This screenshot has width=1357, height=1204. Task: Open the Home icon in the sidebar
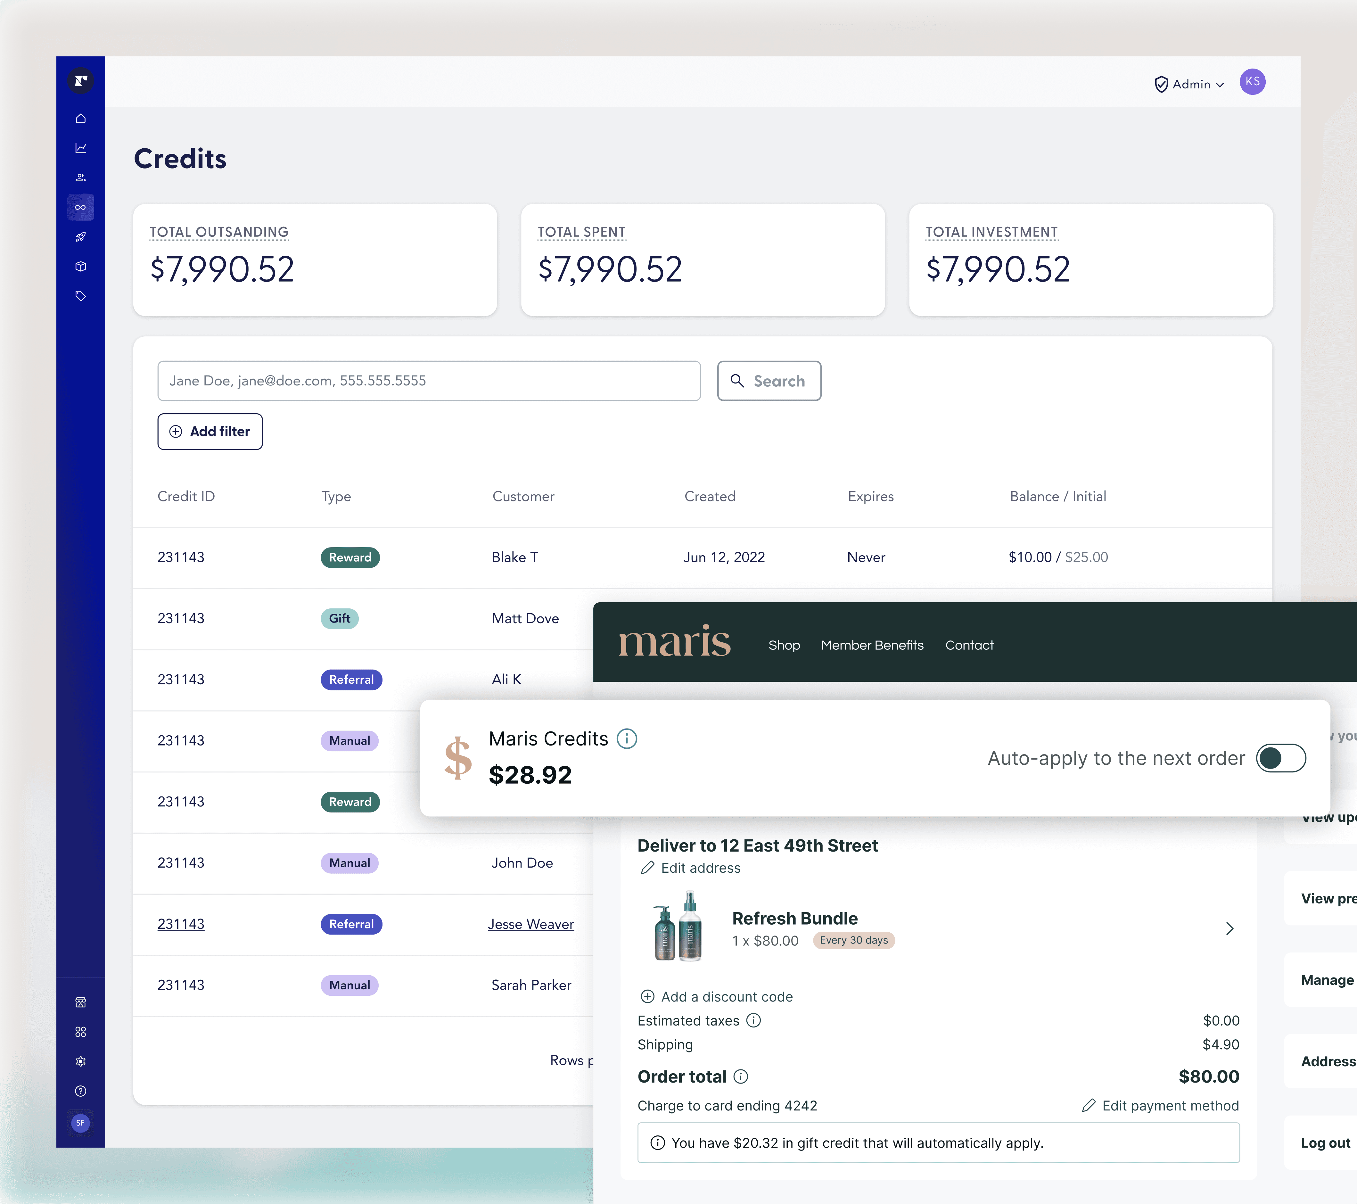pyautogui.click(x=80, y=119)
